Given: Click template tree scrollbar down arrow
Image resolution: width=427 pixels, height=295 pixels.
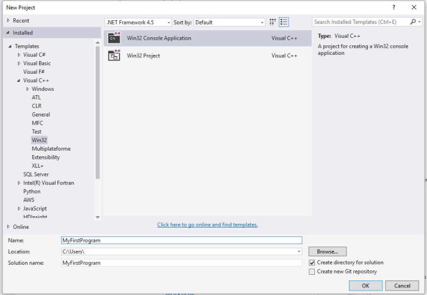Looking at the screenshot, I should click(98, 217).
